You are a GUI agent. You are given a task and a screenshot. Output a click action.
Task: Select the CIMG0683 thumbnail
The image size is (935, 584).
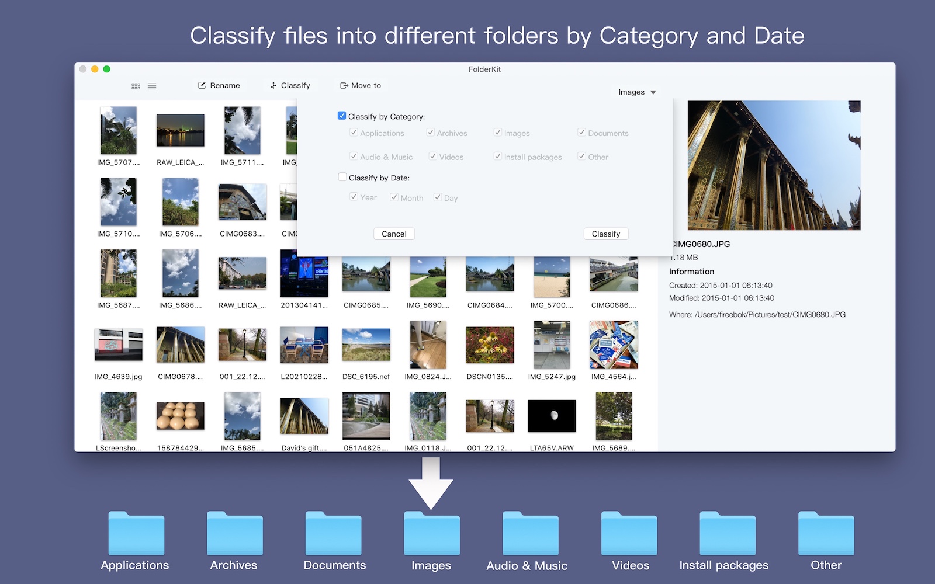tap(243, 202)
